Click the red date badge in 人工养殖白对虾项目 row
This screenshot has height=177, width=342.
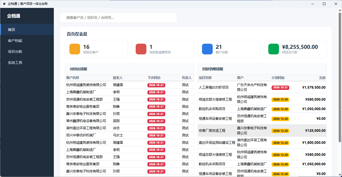pyautogui.click(x=280, y=87)
